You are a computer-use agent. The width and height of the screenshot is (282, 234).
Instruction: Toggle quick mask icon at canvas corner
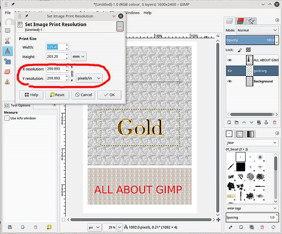(x=63, y=219)
